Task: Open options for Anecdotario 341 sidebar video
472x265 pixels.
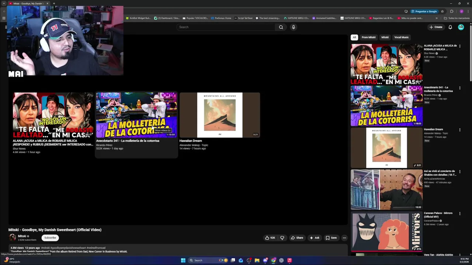Action: pyautogui.click(x=460, y=88)
